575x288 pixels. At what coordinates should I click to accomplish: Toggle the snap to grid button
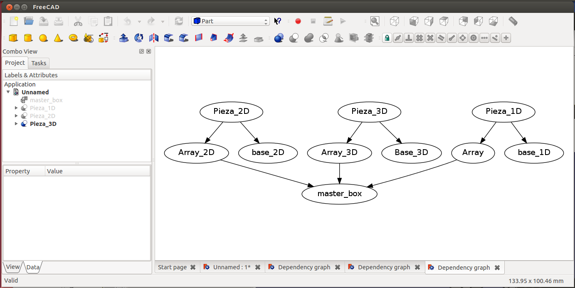coord(420,38)
